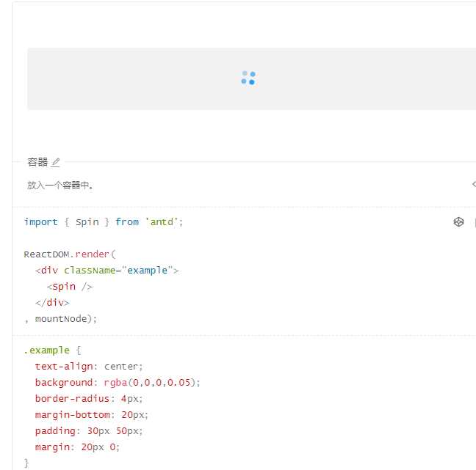Image resolution: width=476 pixels, height=470 pixels.
Task: Collapse code using the angle-bracket icon
Action: (473, 185)
